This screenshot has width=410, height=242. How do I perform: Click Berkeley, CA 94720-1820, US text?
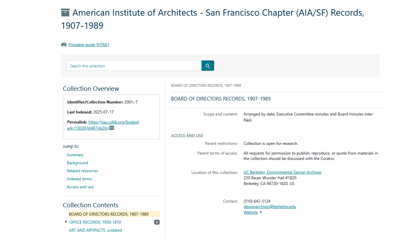click(x=269, y=184)
